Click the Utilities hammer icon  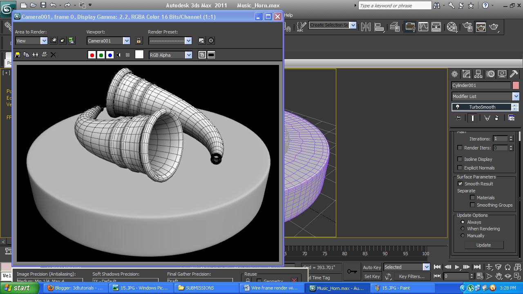514,74
